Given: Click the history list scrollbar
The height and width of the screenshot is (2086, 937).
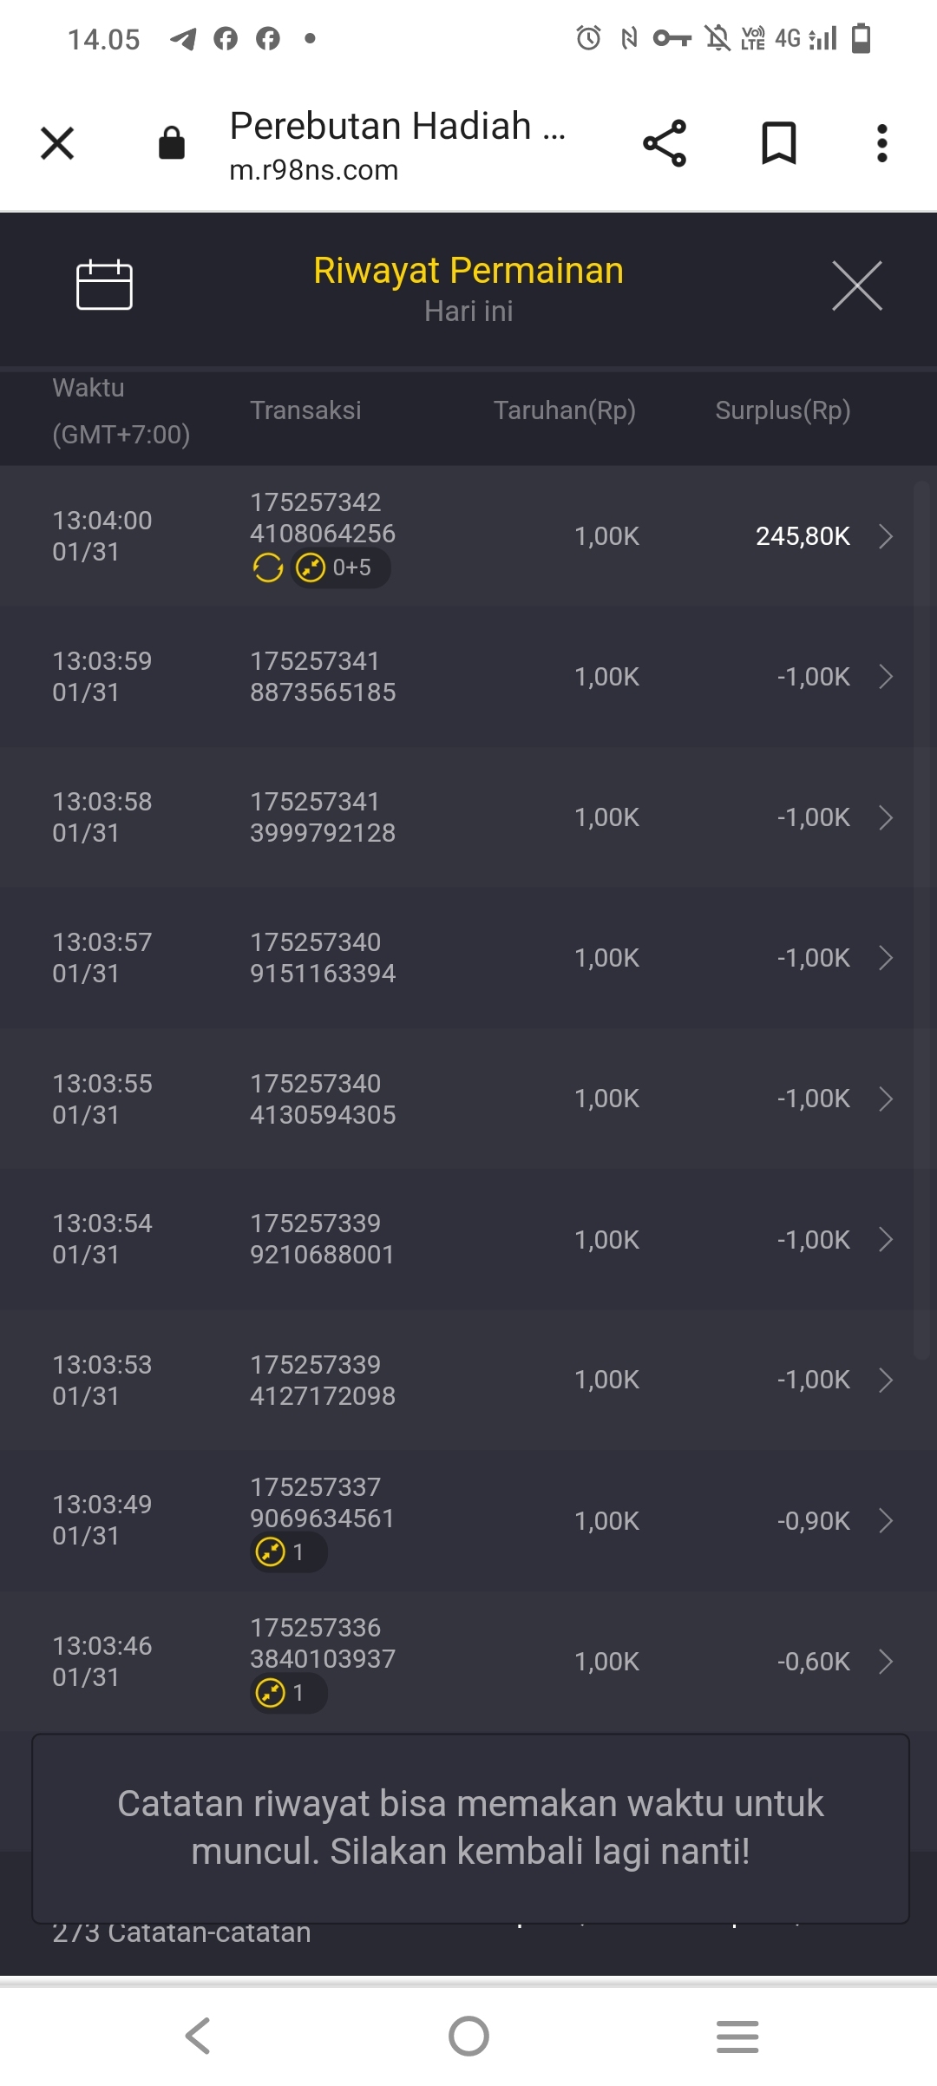Looking at the screenshot, I should tap(921, 920).
